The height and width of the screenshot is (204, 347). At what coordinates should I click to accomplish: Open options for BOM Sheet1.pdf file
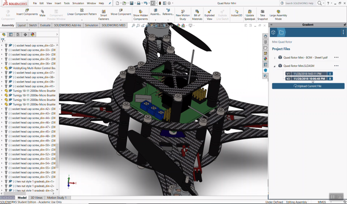(336, 58)
